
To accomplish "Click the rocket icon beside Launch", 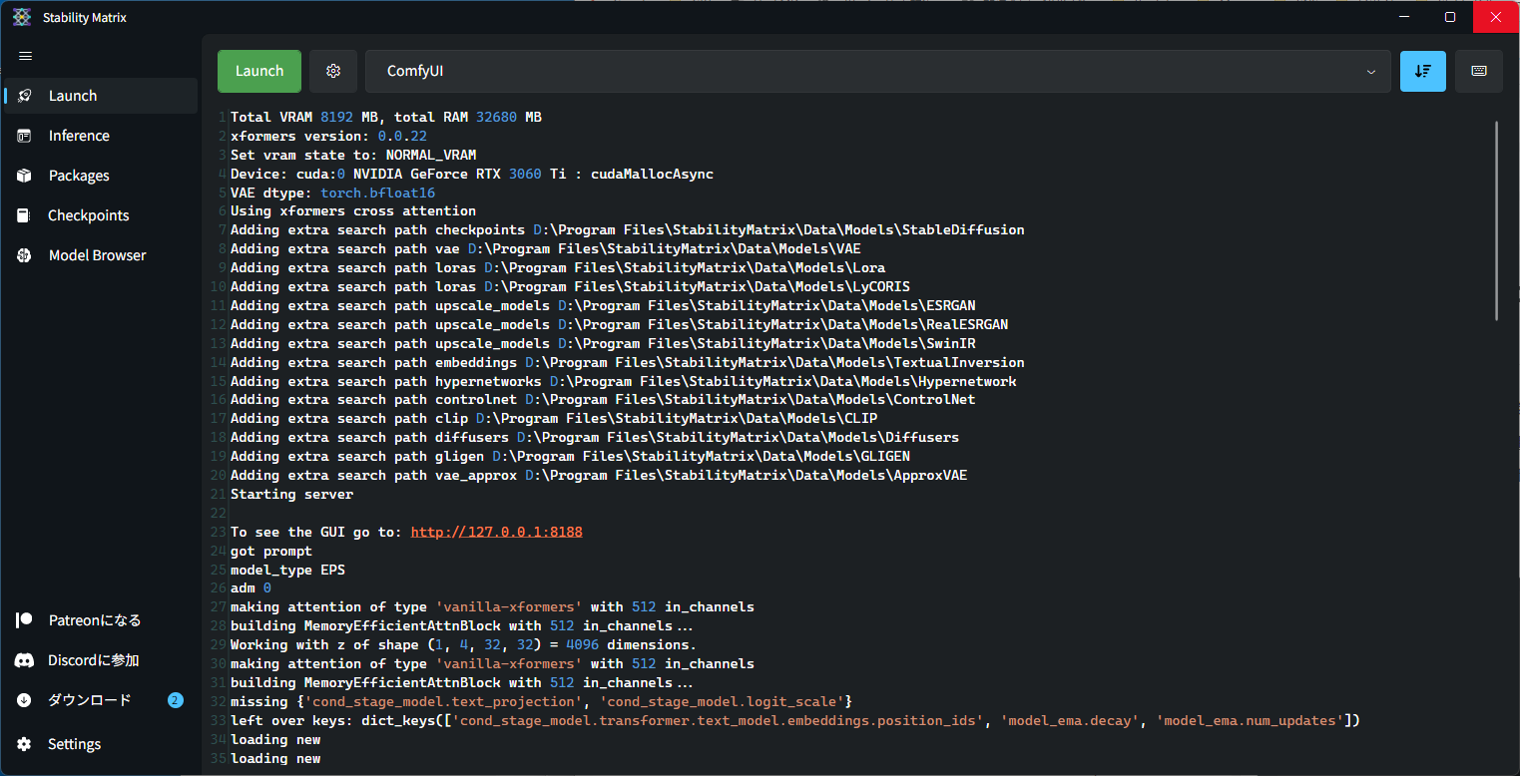I will (24, 96).
